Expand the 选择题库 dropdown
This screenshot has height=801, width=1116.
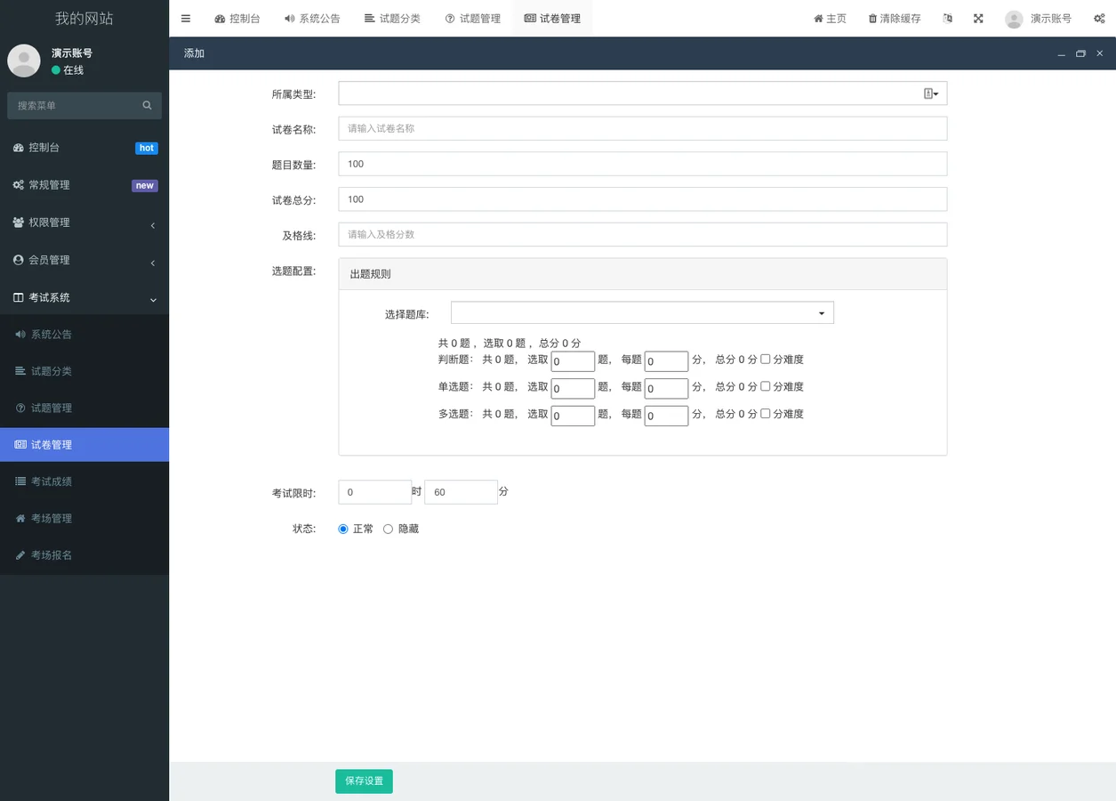820,312
